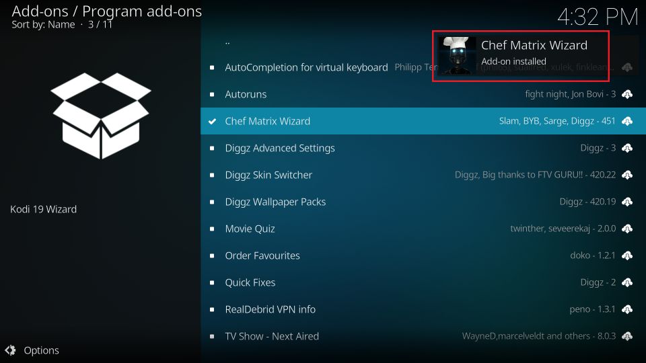The height and width of the screenshot is (363, 646).
Task: Click cloud icon on Diggz Wallpaper Packs row
Action: [627, 202]
